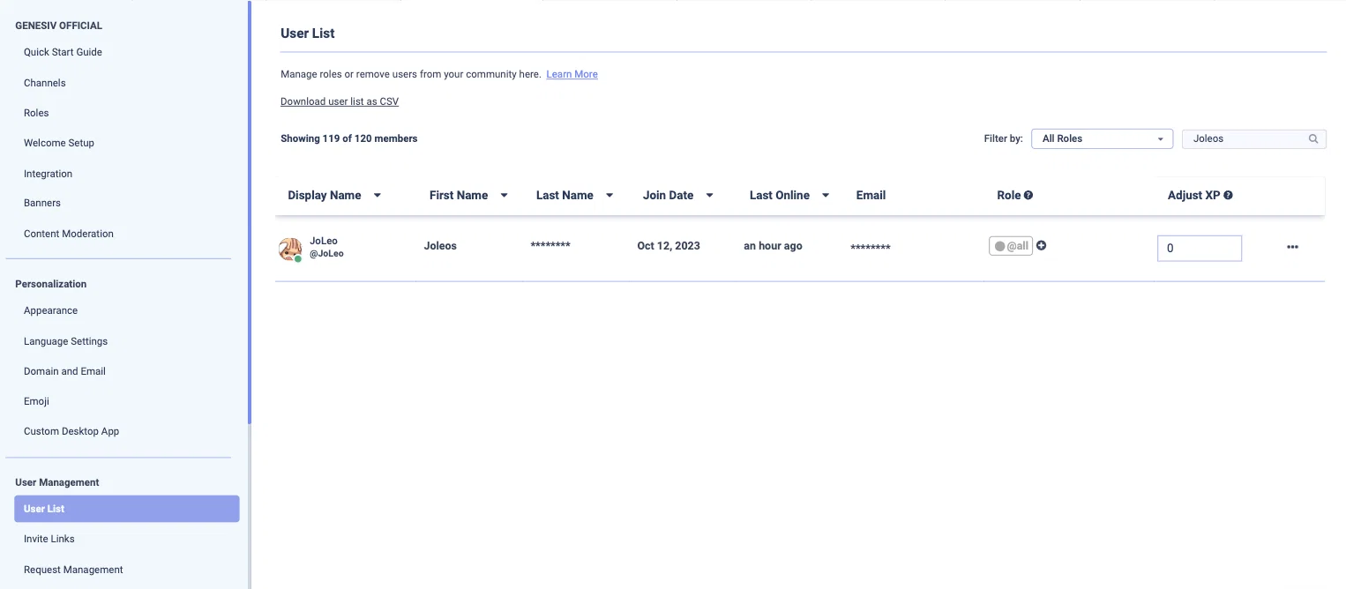Click the Role help question icon
This screenshot has height=589, width=1346.
(x=1028, y=196)
